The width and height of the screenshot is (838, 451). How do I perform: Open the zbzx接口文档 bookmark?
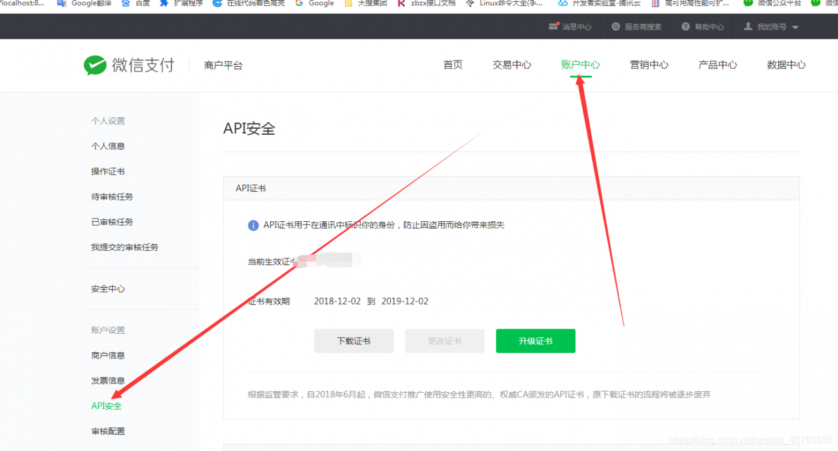pyautogui.click(x=426, y=3)
